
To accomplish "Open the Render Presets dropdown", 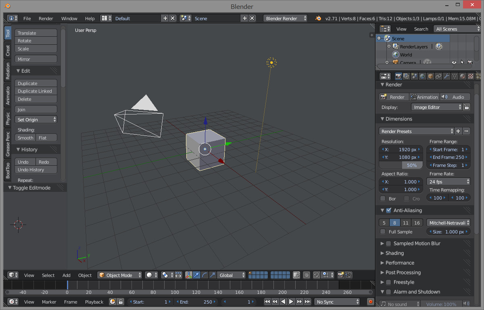I will pos(417,131).
